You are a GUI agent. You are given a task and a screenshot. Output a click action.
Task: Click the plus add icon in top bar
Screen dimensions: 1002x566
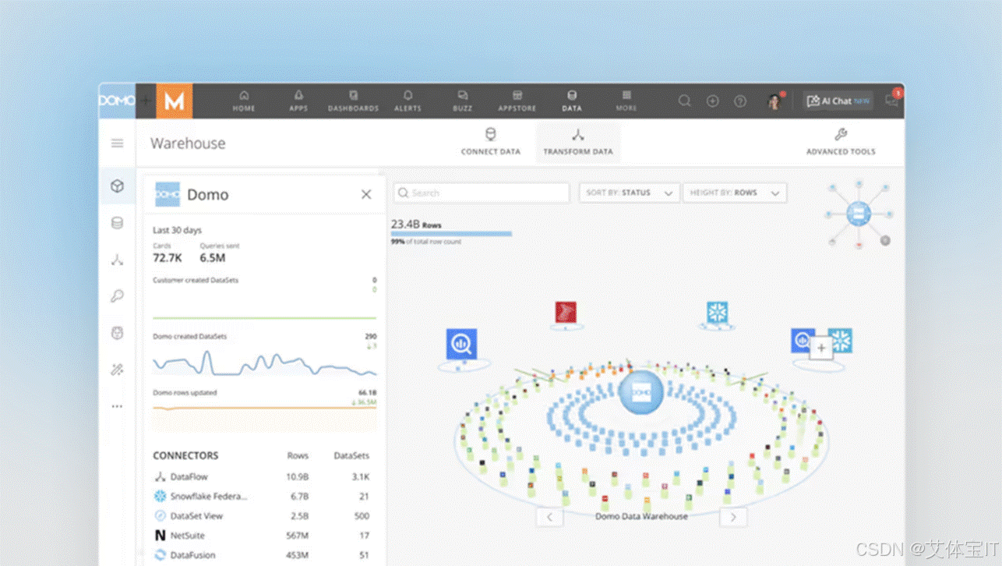click(712, 101)
